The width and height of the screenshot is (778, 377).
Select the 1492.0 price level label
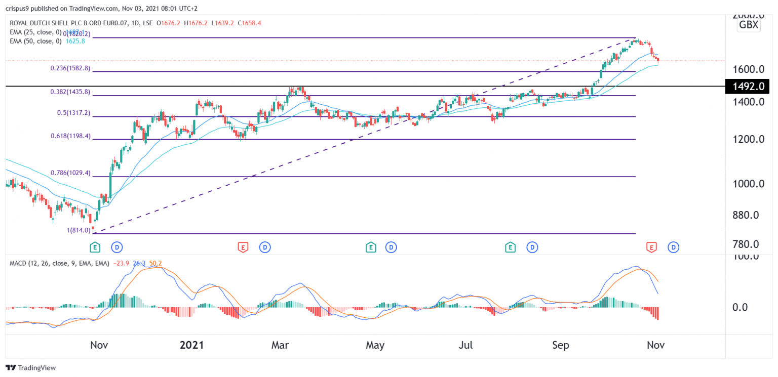748,86
